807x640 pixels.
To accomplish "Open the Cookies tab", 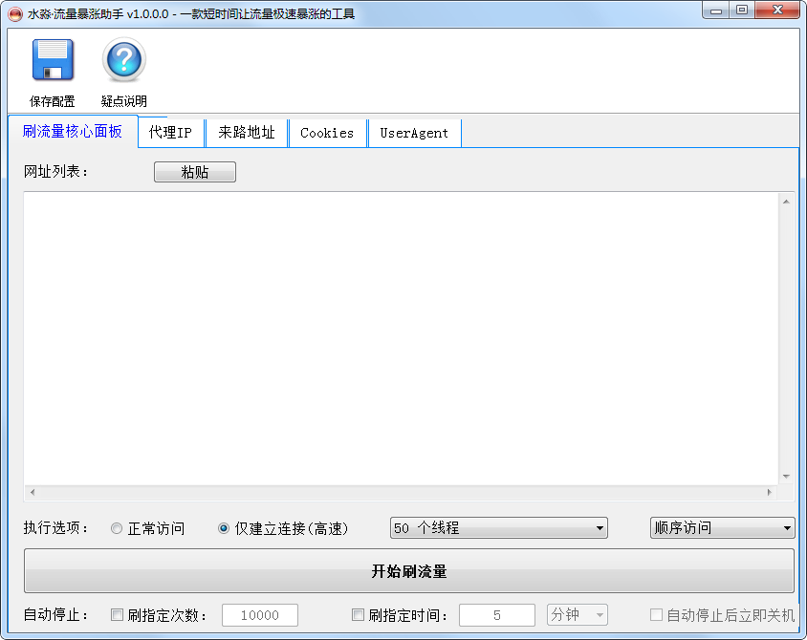I will [x=327, y=133].
